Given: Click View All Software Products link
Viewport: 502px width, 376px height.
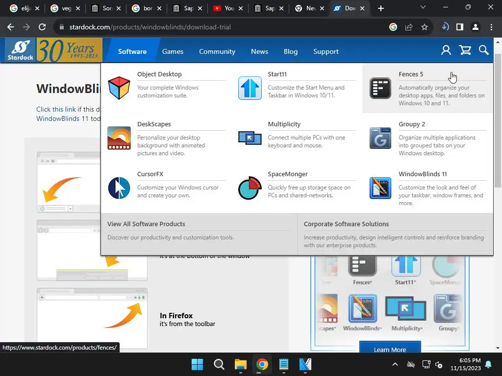Looking at the screenshot, I should click(x=146, y=224).
